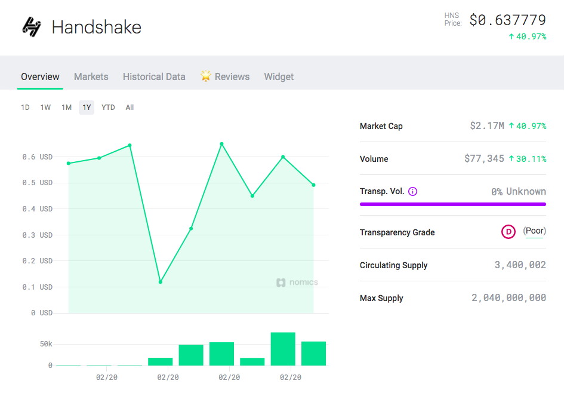Click the Transp. Vol. info icon

pos(413,192)
